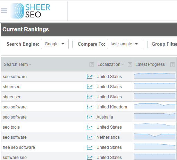Screen dimensions: 177x160
Task: Open chart icon for seo software United States
Action: [x=90, y=77]
